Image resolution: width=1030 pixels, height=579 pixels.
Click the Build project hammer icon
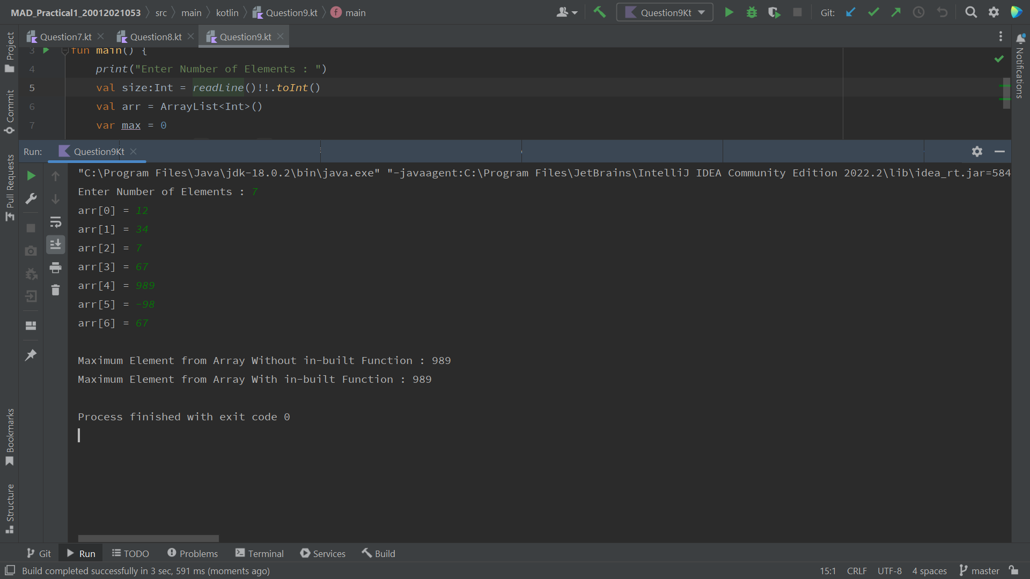[600, 12]
